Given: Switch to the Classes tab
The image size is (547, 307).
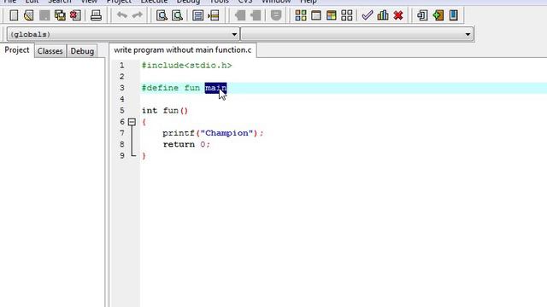Looking at the screenshot, I should [50, 51].
